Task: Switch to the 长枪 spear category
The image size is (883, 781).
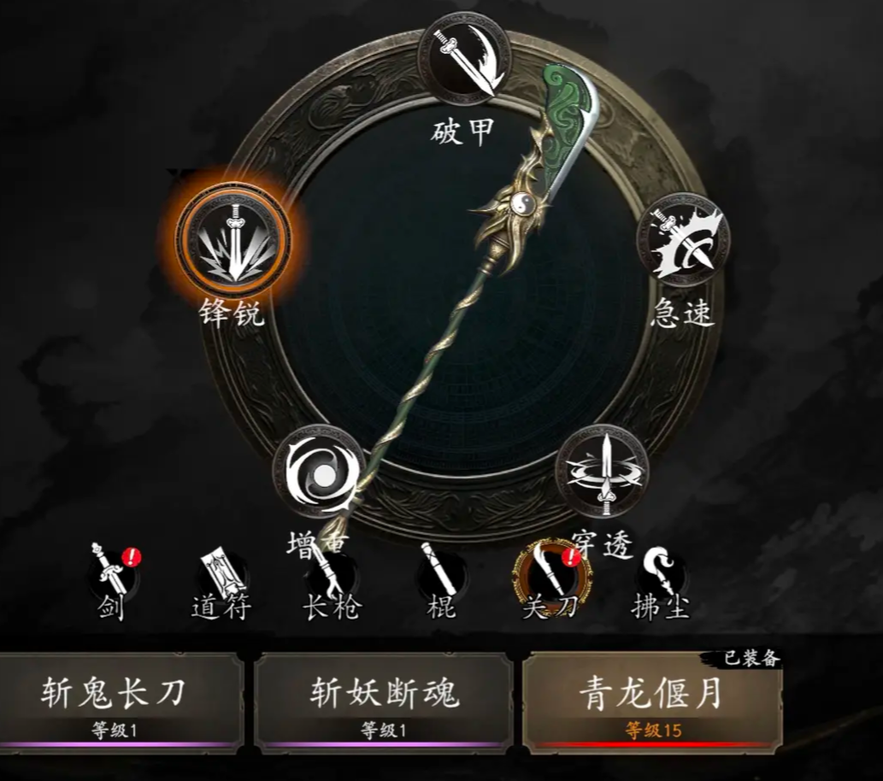Action: [x=331, y=582]
